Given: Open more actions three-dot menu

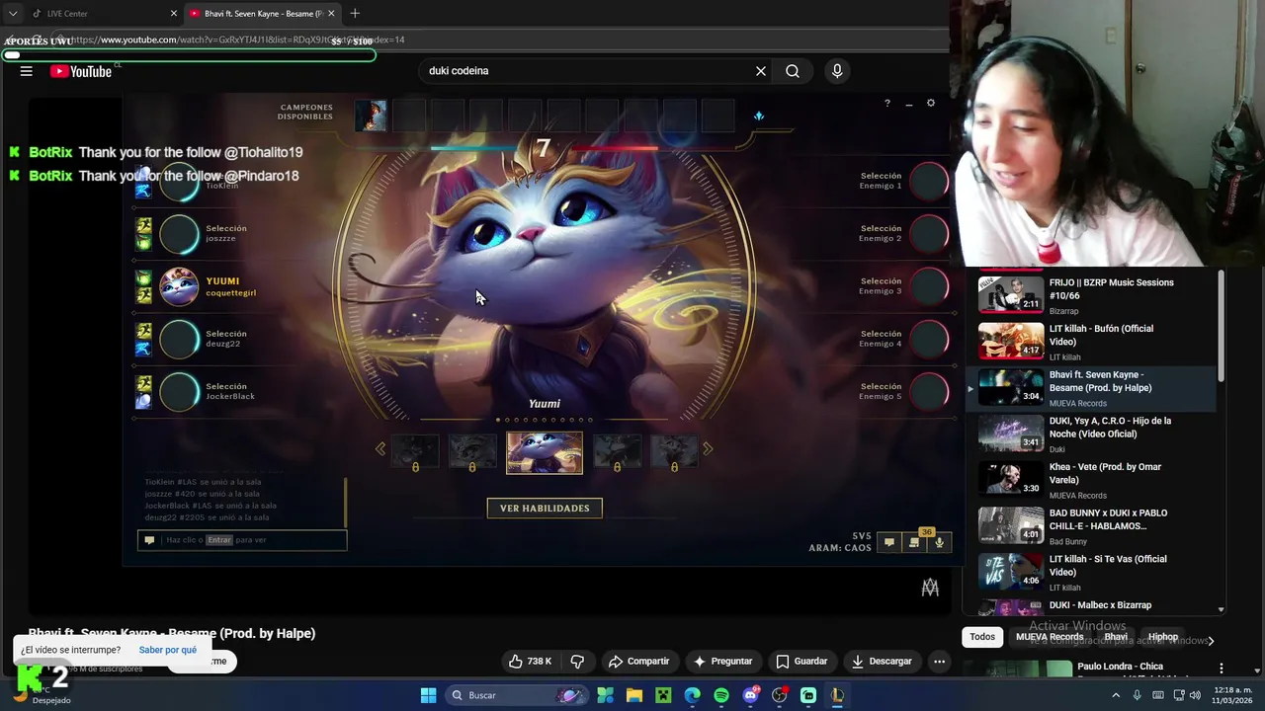Looking at the screenshot, I should click(940, 661).
